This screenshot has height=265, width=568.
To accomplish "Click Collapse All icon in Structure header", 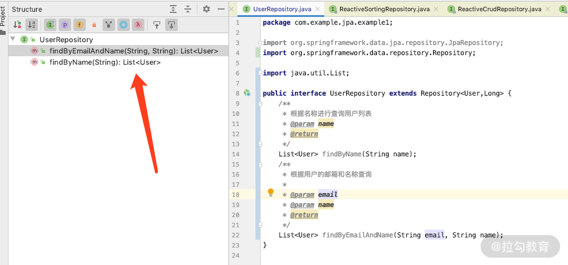I will (188, 9).
